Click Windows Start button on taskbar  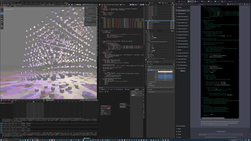(x=1, y=140)
